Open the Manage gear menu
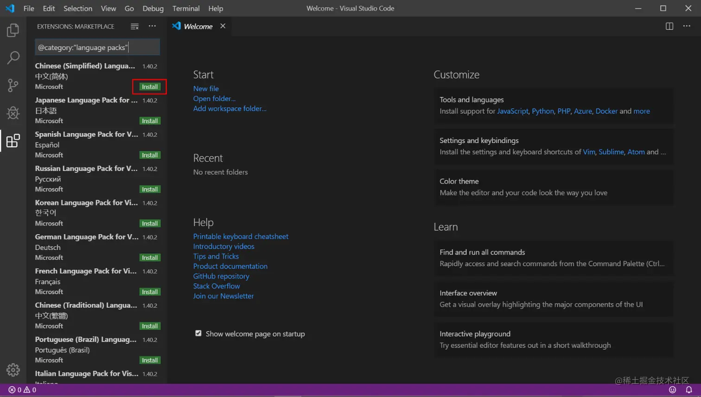The image size is (701, 397). click(13, 370)
